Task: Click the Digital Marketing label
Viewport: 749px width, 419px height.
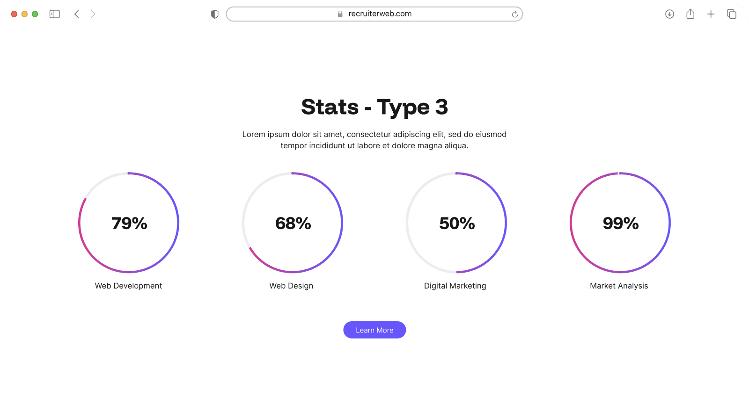Action: (x=455, y=286)
